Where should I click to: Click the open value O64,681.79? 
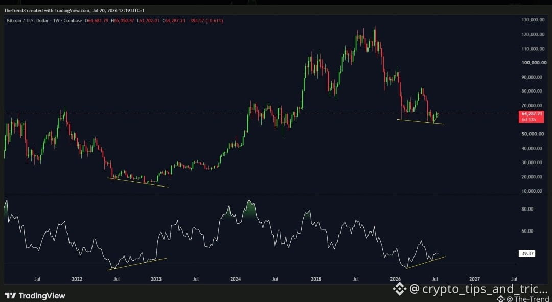(97, 21)
